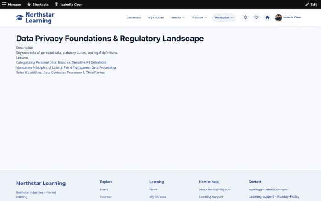Click learning@northstar.example email link
Image resolution: width=321 pixels, height=201 pixels.
click(x=268, y=190)
